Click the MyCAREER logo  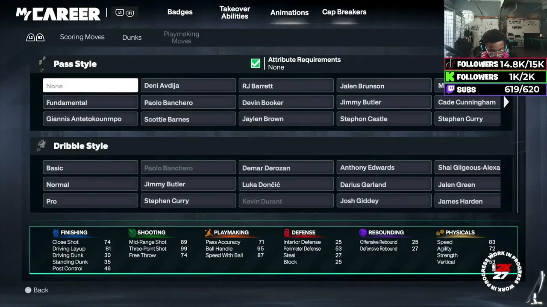point(58,14)
